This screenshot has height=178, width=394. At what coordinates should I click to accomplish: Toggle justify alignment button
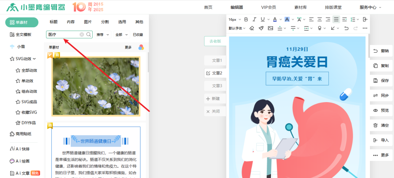tap(336, 19)
